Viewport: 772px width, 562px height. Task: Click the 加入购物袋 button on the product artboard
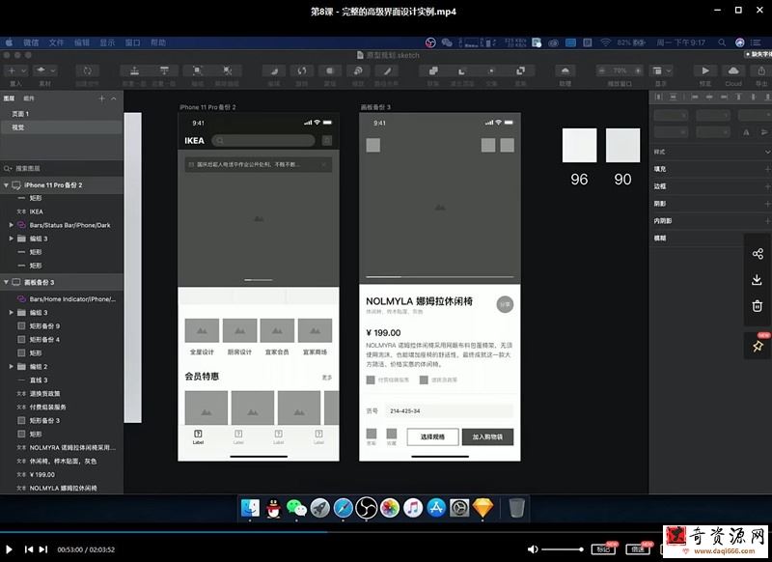[x=487, y=436]
